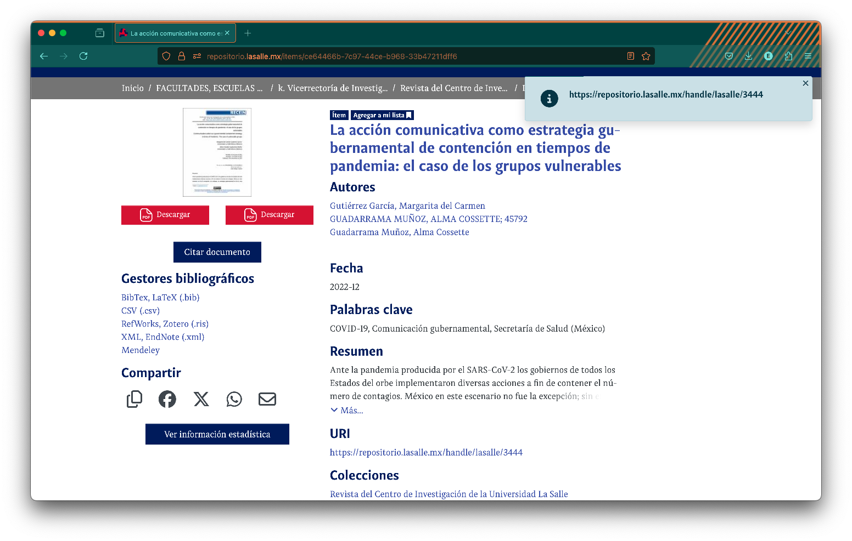Export citation as BibTex, LaTeX (.bib)

point(160,298)
